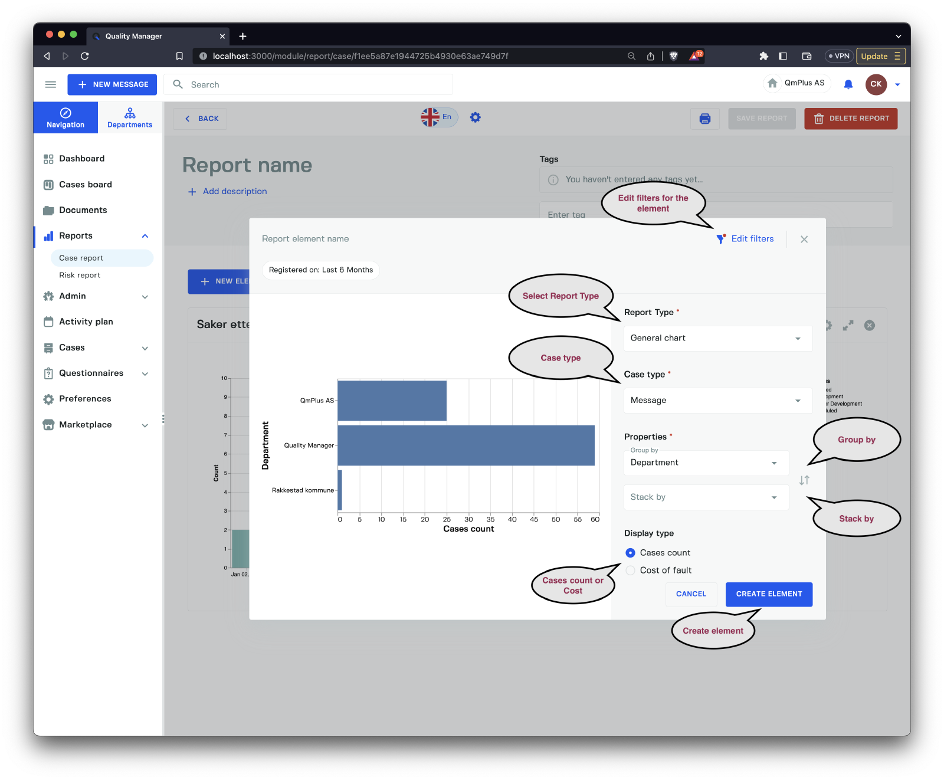
Task: Expand the Stack by dropdown
Action: point(706,497)
